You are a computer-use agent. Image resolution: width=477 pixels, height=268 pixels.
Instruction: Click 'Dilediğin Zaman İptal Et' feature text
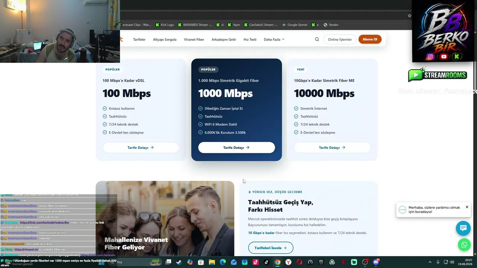224,108
